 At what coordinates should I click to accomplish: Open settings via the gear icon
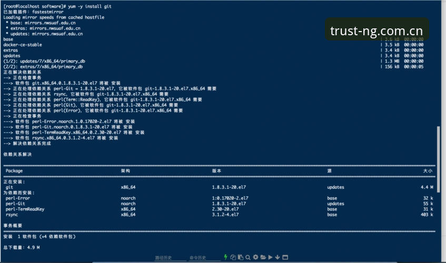[x=255, y=257]
